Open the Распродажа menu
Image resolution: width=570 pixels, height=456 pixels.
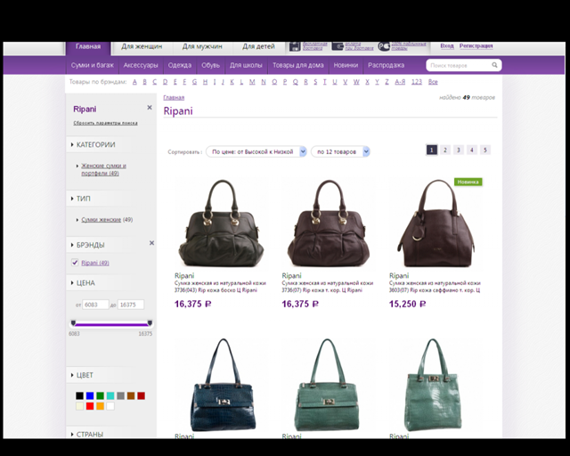click(386, 65)
